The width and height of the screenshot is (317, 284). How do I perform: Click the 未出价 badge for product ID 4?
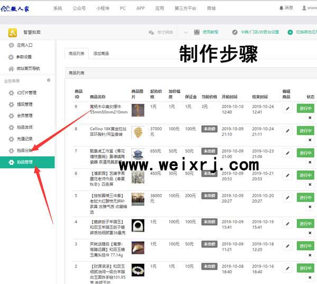coord(209,222)
